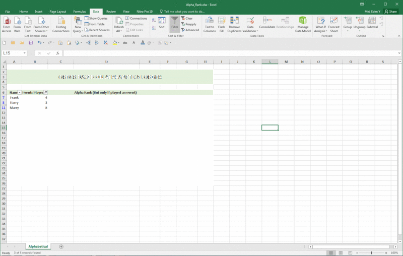Click the insert function fx icon
Screen dimensions: 403x256
57,53
